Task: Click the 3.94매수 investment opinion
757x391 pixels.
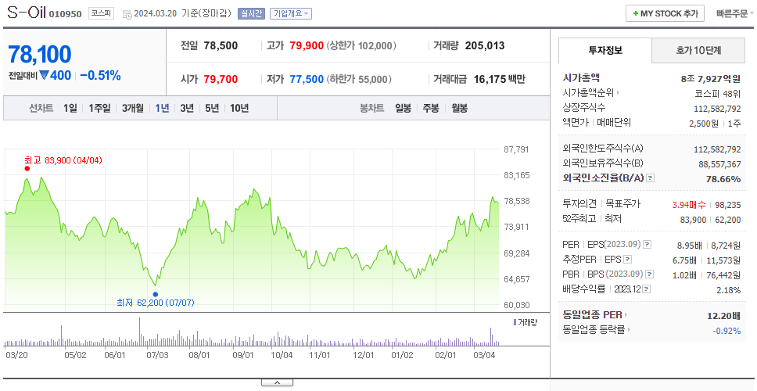Action: coord(689,205)
